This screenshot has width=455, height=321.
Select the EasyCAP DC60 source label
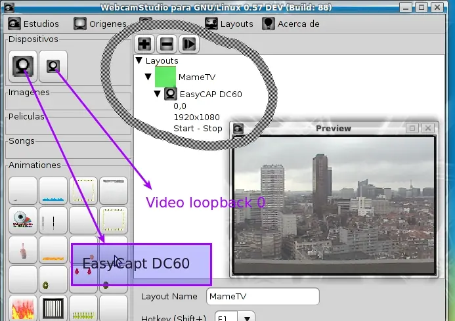(x=211, y=94)
